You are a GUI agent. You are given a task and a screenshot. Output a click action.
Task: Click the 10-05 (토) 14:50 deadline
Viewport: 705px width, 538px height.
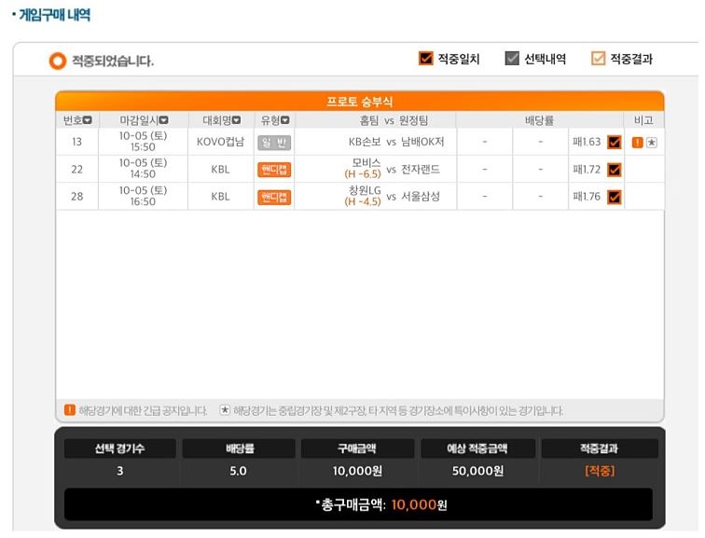(x=143, y=169)
